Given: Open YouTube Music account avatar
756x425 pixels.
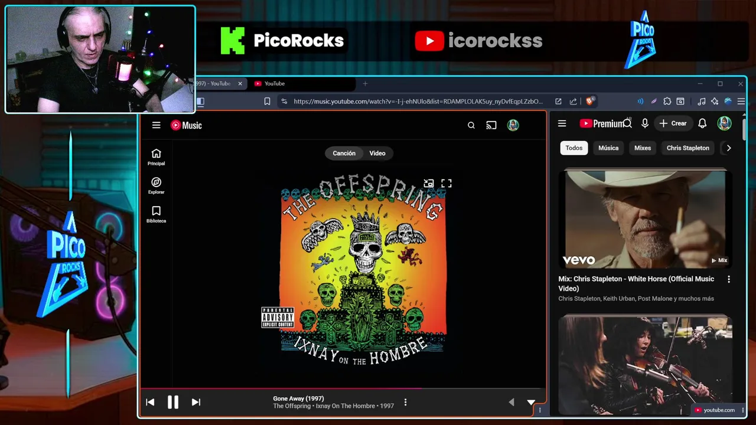Looking at the screenshot, I should pyautogui.click(x=513, y=125).
